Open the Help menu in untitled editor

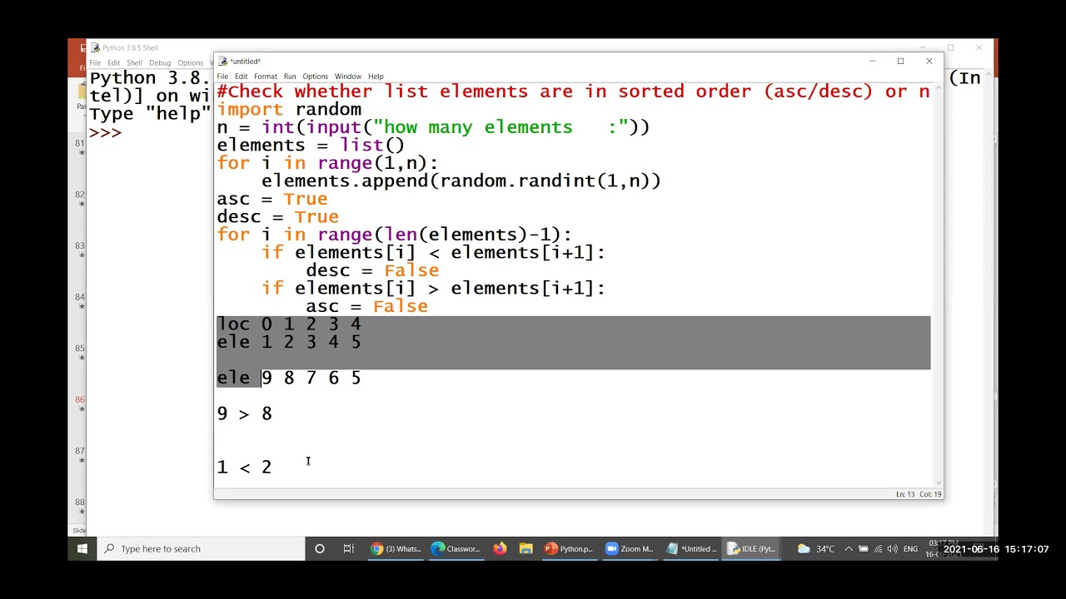(376, 77)
